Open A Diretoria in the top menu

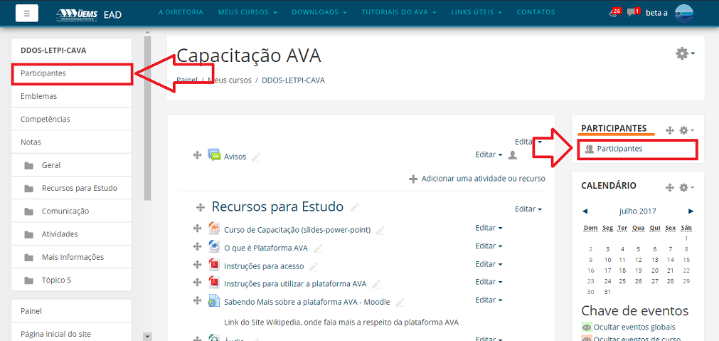pyautogui.click(x=181, y=12)
